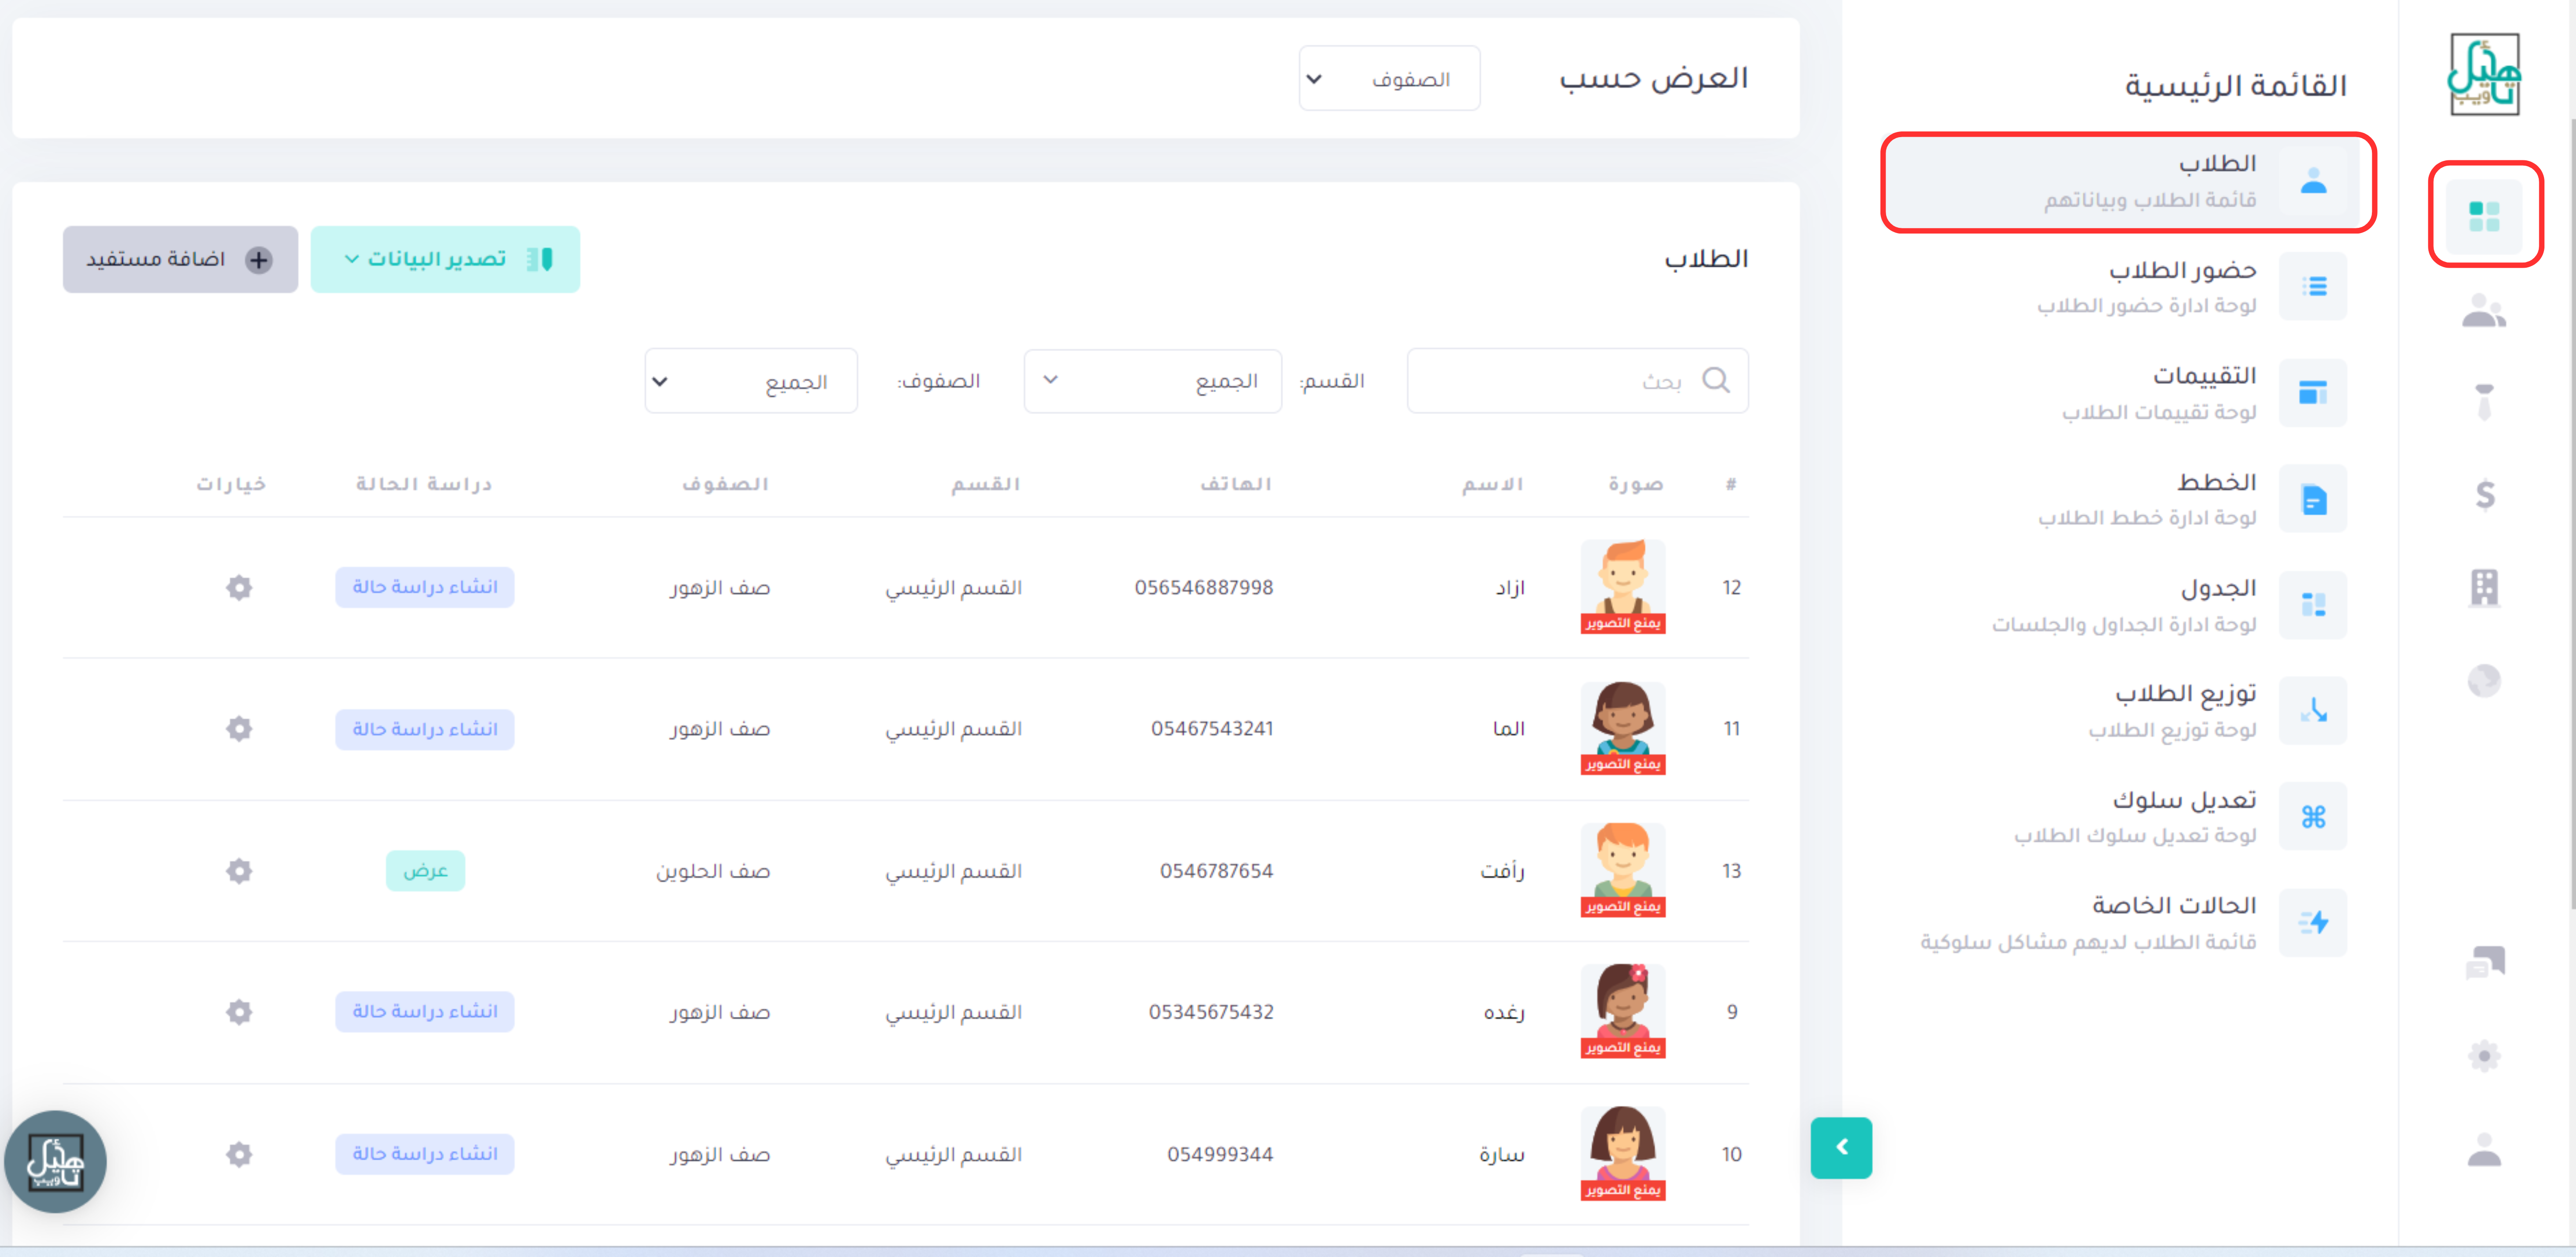Open options gear for رغده row
The height and width of the screenshot is (1257, 2576).
click(x=239, y=1012)
